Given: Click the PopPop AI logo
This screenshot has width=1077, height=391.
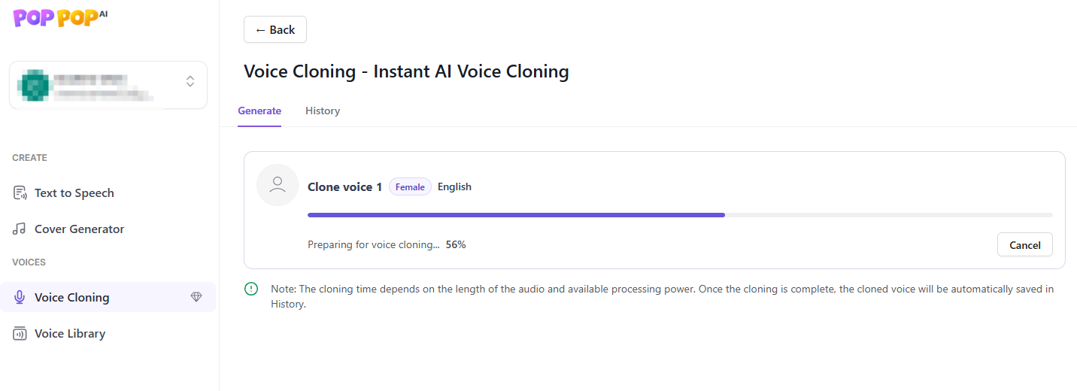Looking at the screenshot, I should pyautogui.click(x=60, y=18).
